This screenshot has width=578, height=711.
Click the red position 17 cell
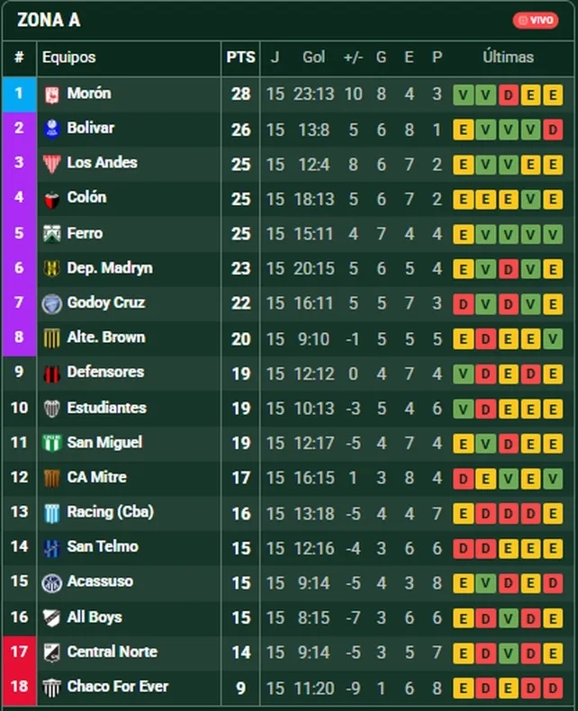19,652
